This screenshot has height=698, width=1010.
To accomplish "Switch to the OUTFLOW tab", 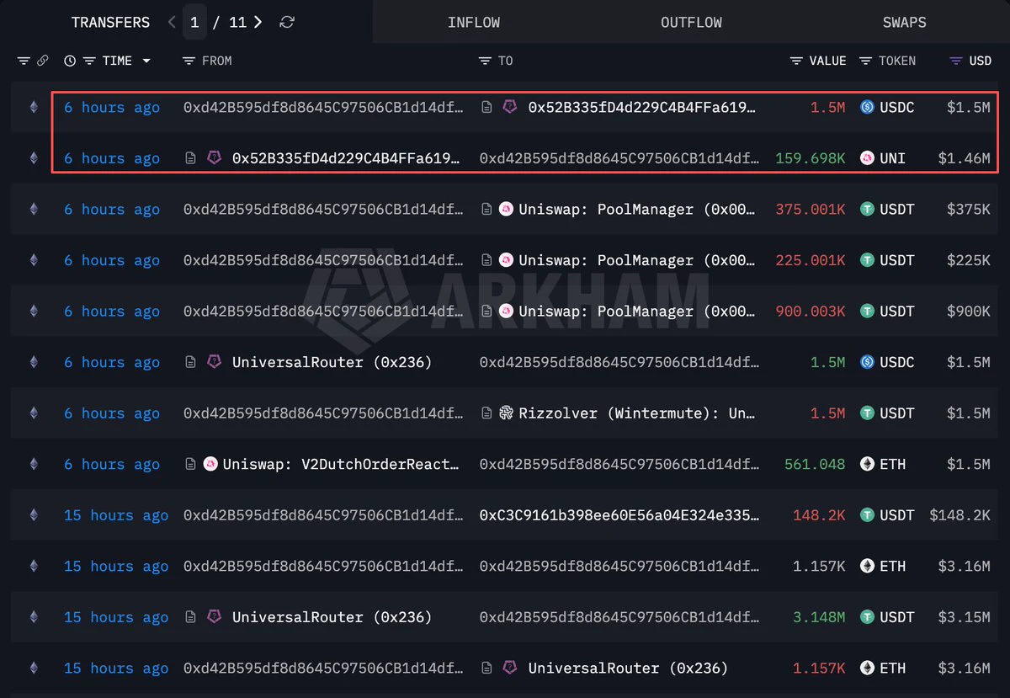I will pos(691,23).
